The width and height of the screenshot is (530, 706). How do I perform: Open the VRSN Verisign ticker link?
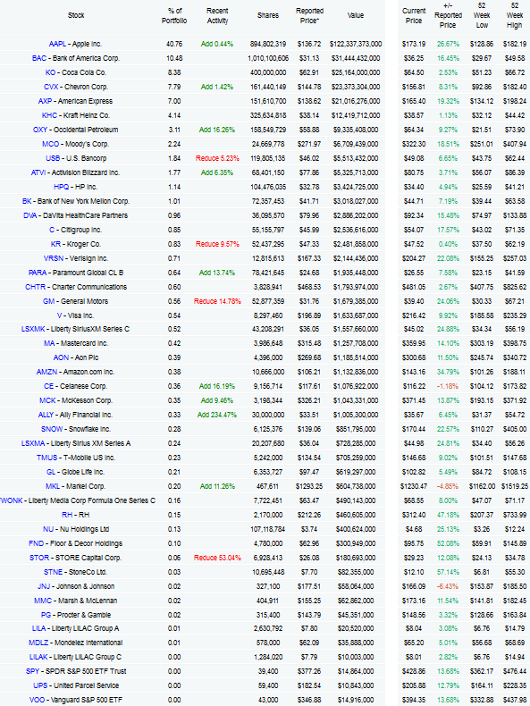point(54,258)
